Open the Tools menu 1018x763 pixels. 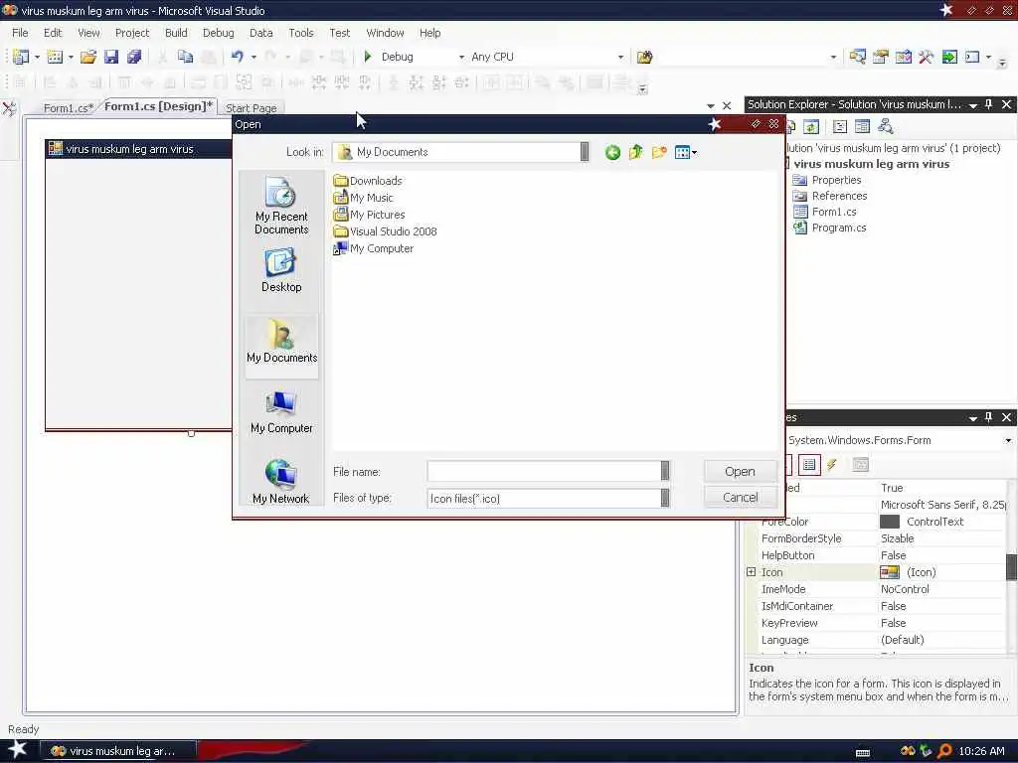(x=300, y=33)
